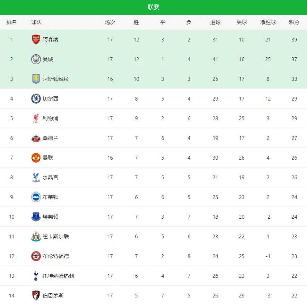The width and height of the screenshot is (307, 304).
Task: Click the 进球 column header
Action: coord(215,22)
